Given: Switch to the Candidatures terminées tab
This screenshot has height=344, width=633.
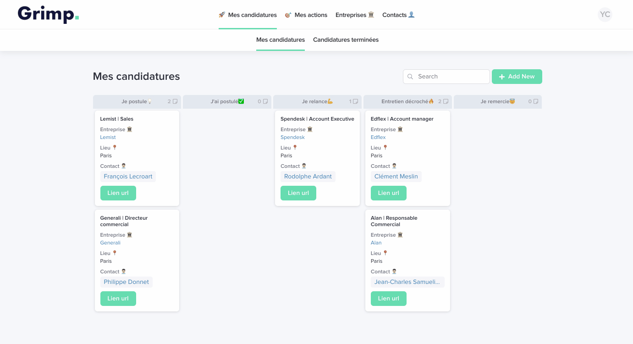Looking at the screenshot, I should point(346,40).
